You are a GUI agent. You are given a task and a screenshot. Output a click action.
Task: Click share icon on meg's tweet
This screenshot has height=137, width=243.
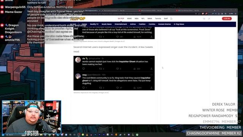click(x=151, y=88)
